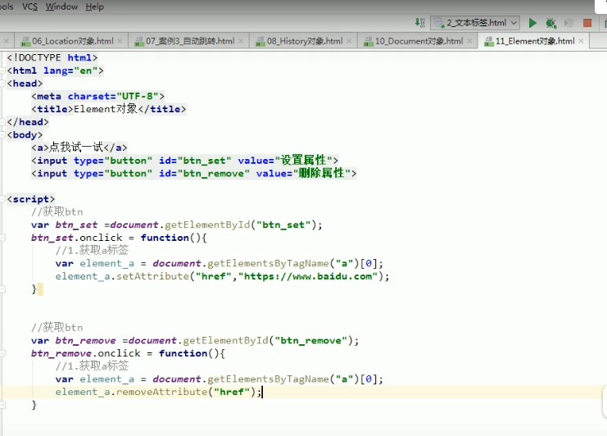Click the Make Project binary arrow icon

click(420, 23)
